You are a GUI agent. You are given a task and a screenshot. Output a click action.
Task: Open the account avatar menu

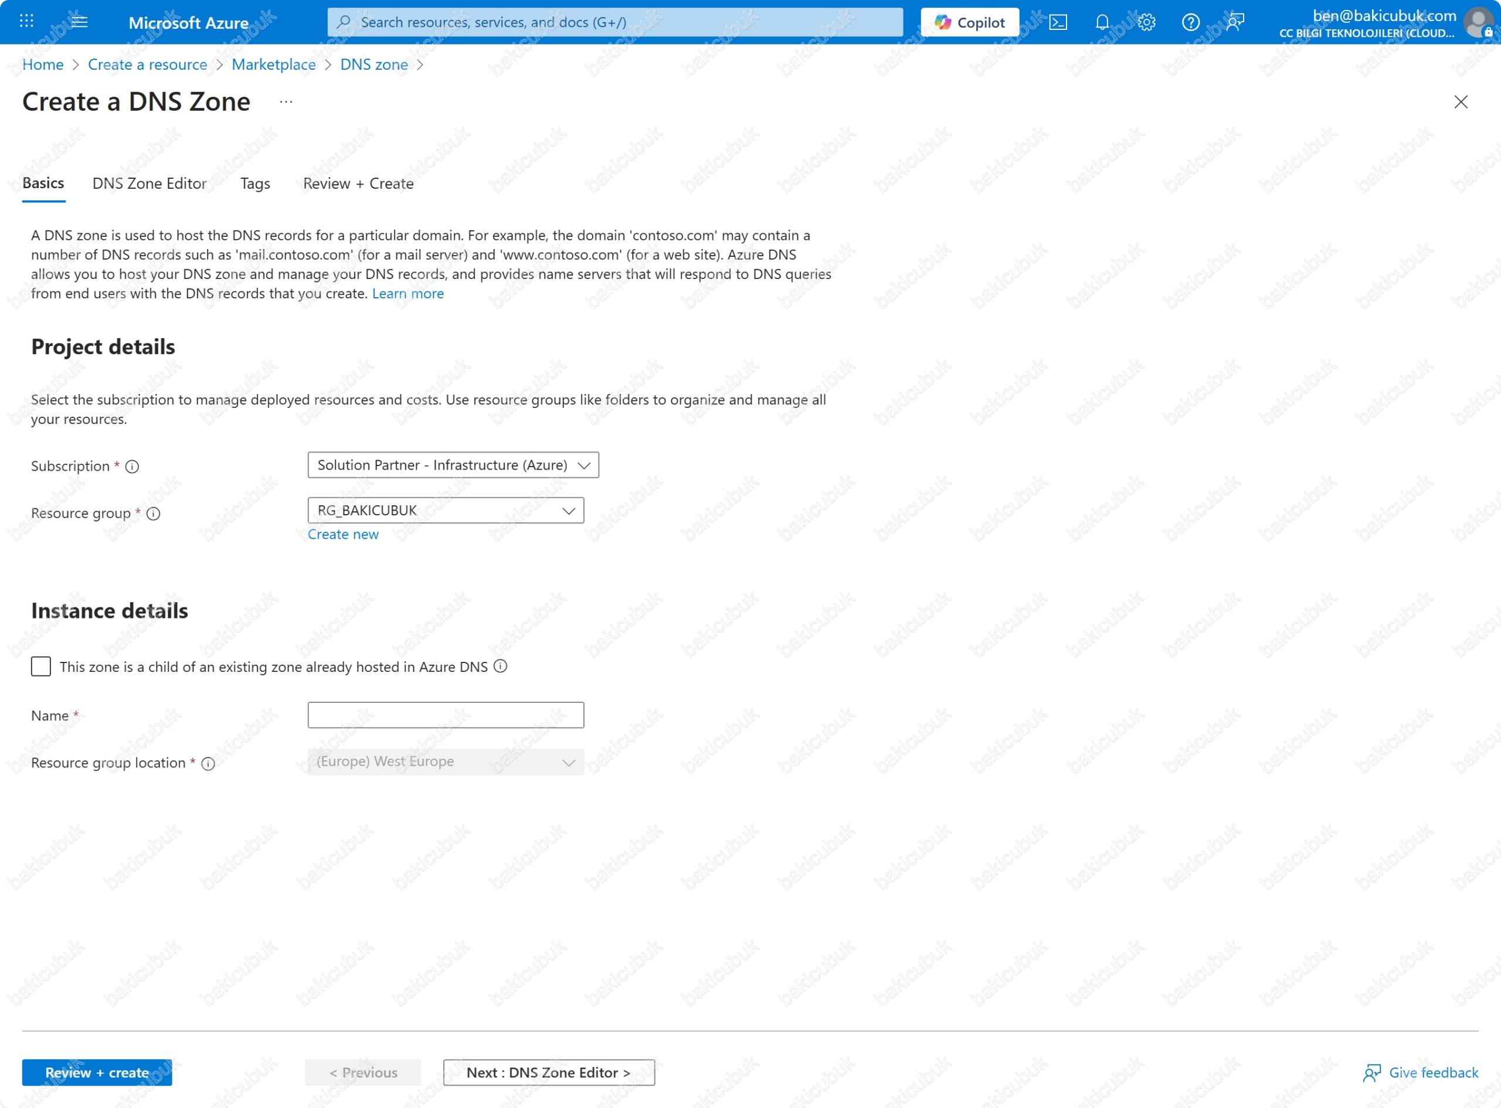click(1479, 23)
